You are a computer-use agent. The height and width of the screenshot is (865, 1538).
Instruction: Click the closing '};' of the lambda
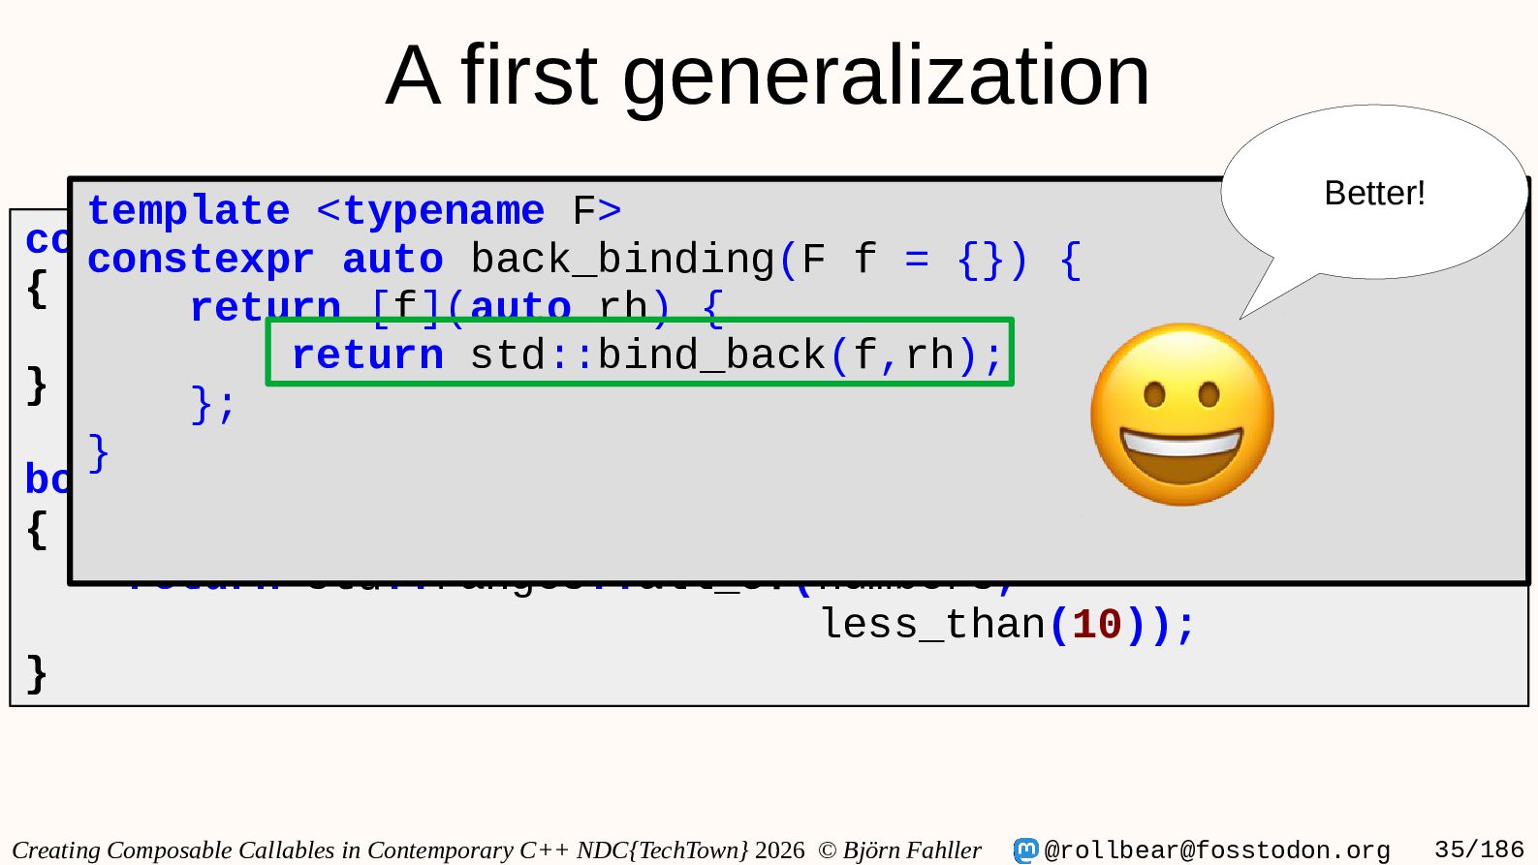(x=213, y=403)
